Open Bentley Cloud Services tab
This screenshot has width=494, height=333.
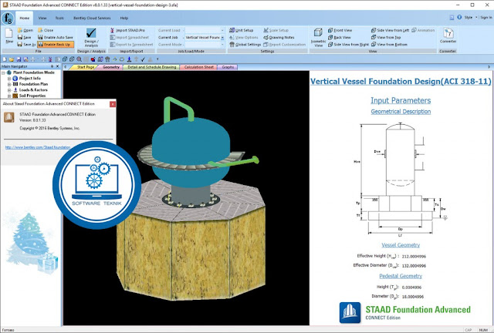click(x=92, y=18)
